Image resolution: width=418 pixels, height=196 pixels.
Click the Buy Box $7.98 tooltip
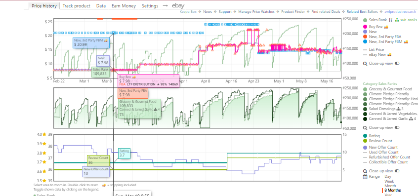149,80
